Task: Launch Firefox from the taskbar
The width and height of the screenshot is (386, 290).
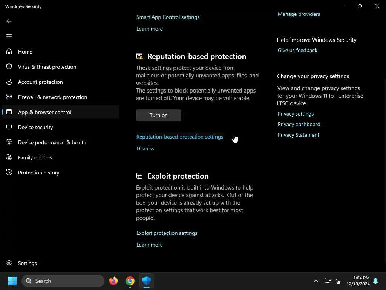Action: click(x=113, y=281)
